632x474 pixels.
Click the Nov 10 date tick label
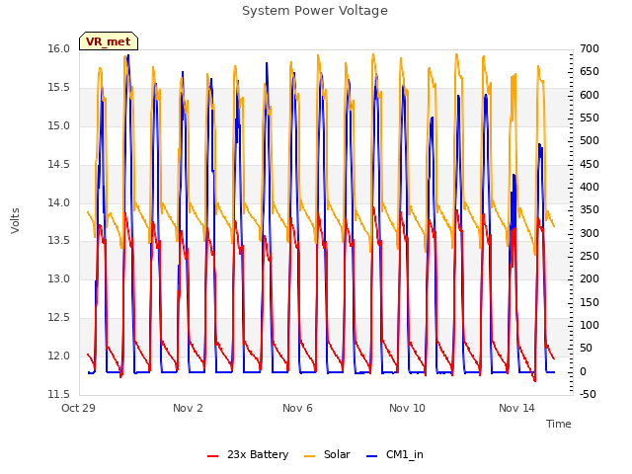pos(407,408)
